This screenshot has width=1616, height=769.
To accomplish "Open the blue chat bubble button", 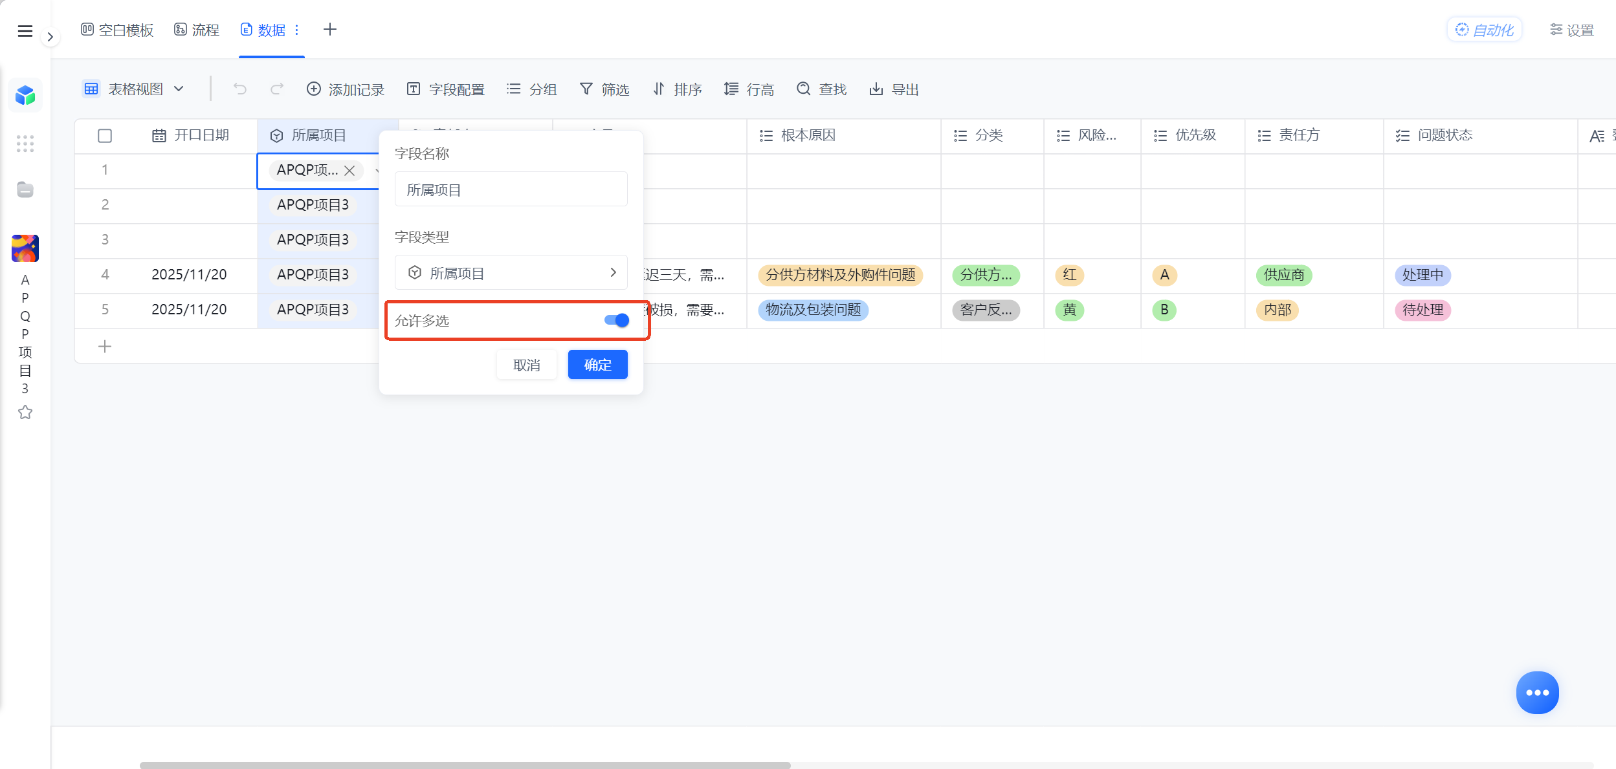I will tap(1537, 693).
